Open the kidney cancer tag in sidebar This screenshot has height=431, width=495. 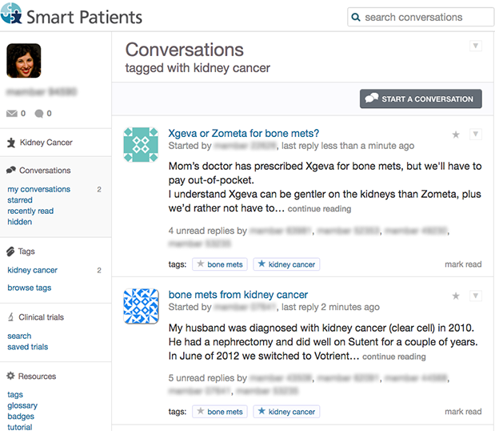click(x=33, y=270)
